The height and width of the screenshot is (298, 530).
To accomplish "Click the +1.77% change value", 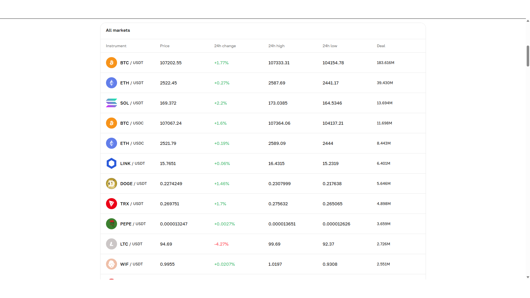I will tap(221, 63).
